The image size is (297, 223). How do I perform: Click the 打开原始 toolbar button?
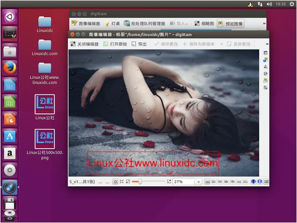coord(115,44)
